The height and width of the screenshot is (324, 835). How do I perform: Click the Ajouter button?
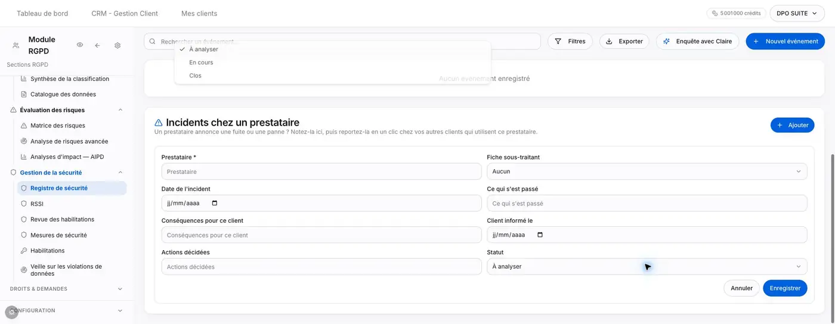click(792, 125)
